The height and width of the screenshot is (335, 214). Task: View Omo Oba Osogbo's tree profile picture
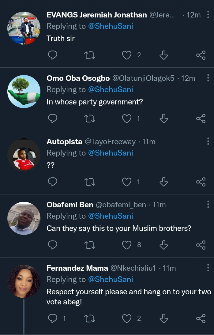tap(24, 92)
